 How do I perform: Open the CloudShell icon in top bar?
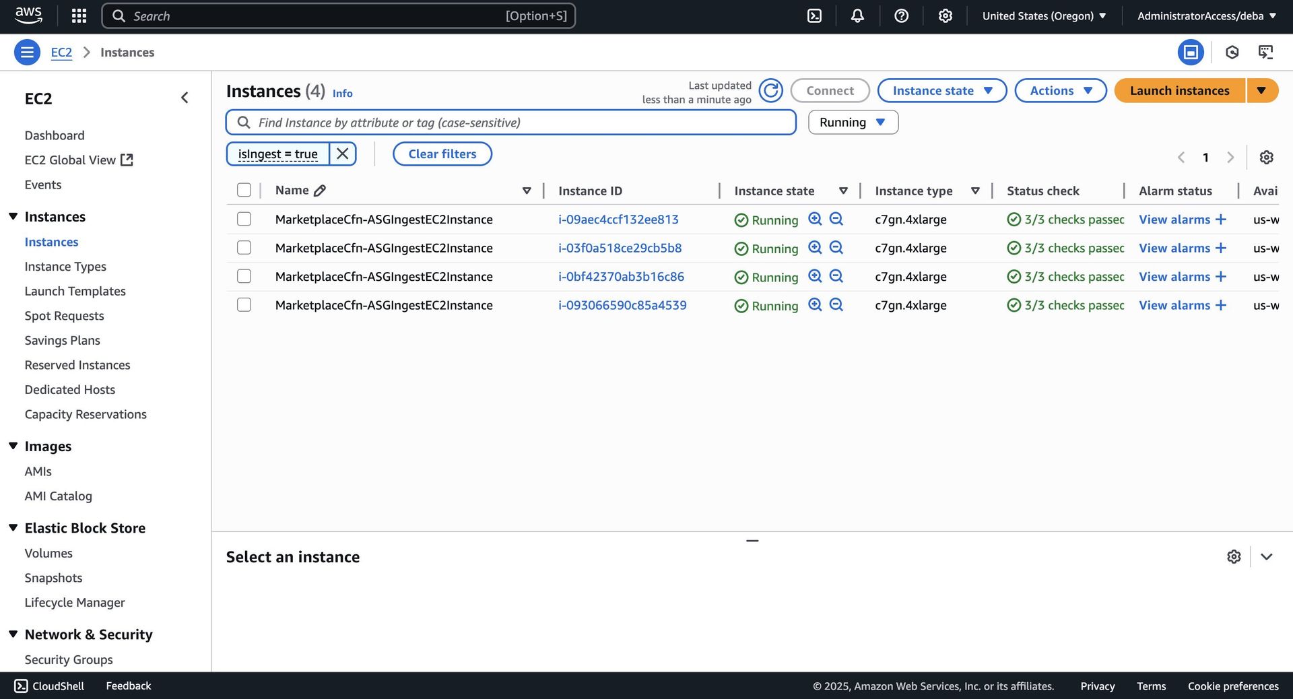point(814,16)
